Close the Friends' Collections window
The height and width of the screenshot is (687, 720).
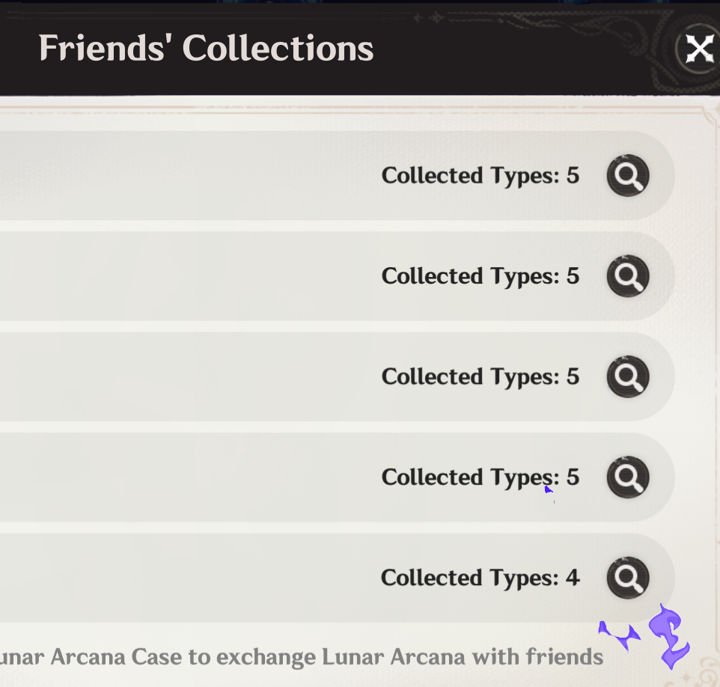700,49
